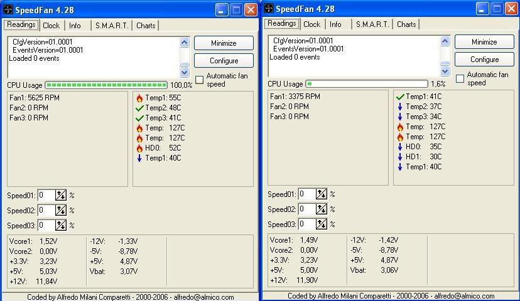Click CPU Usage bar showing 1,6%
This screenshot has height=301, width=520.
coord(367,84)
